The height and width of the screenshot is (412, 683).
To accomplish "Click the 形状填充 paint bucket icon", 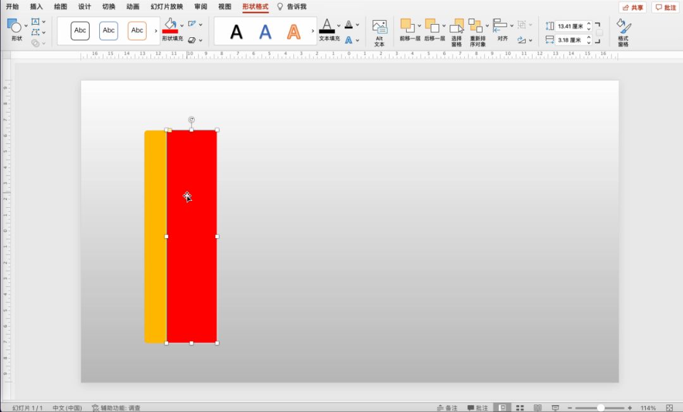I will [x=170, y=26].
